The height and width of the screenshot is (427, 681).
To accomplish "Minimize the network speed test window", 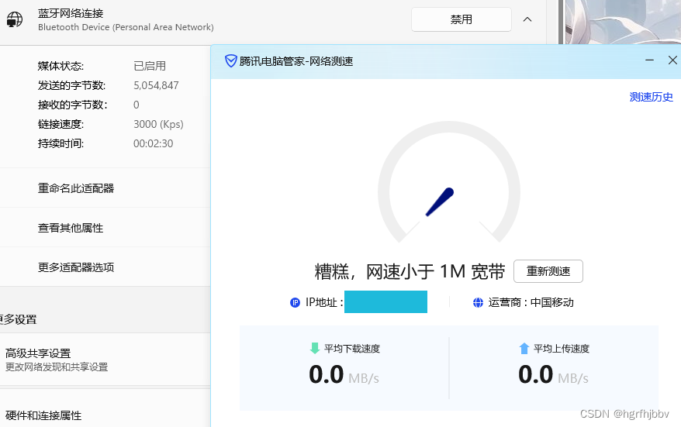I will point(649,60).
